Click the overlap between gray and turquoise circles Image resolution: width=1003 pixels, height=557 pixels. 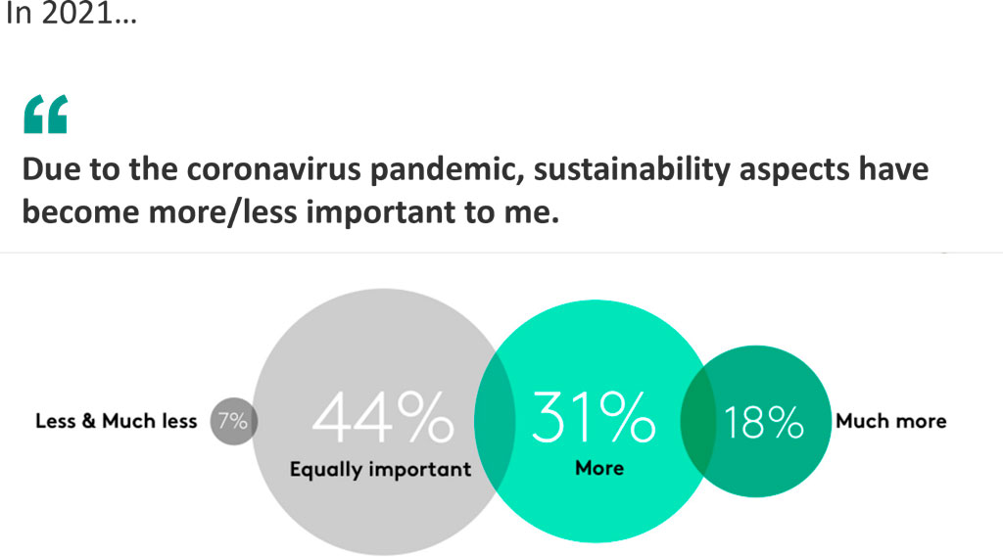pyautogui.click(x=496, y=421)
